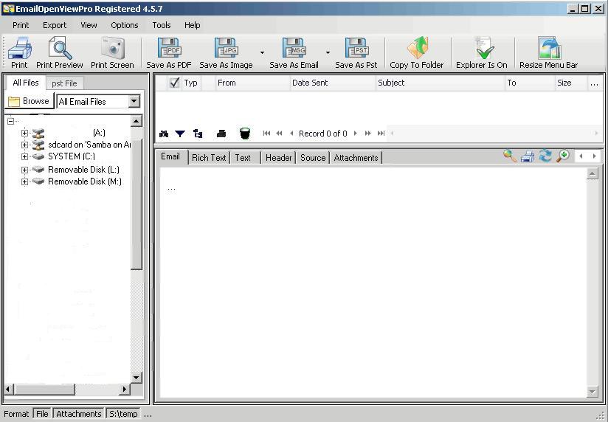Click the blue refresh arrows icon
608x422 pixels.
(x=545, y=156)
